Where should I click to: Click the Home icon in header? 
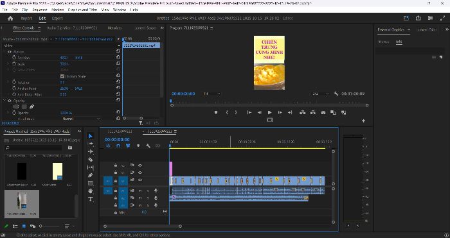(10, 19)
